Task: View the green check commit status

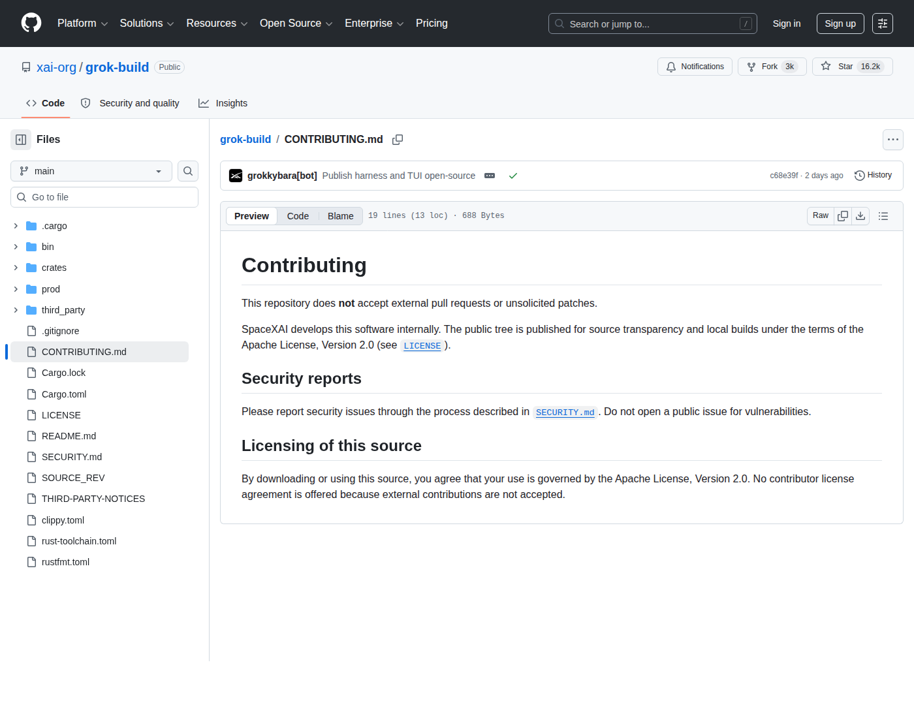Action: point(513,176)
